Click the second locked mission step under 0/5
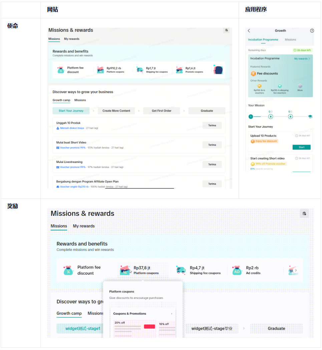The height and width of the screenshot is (350, 322). tap(290, 117)
